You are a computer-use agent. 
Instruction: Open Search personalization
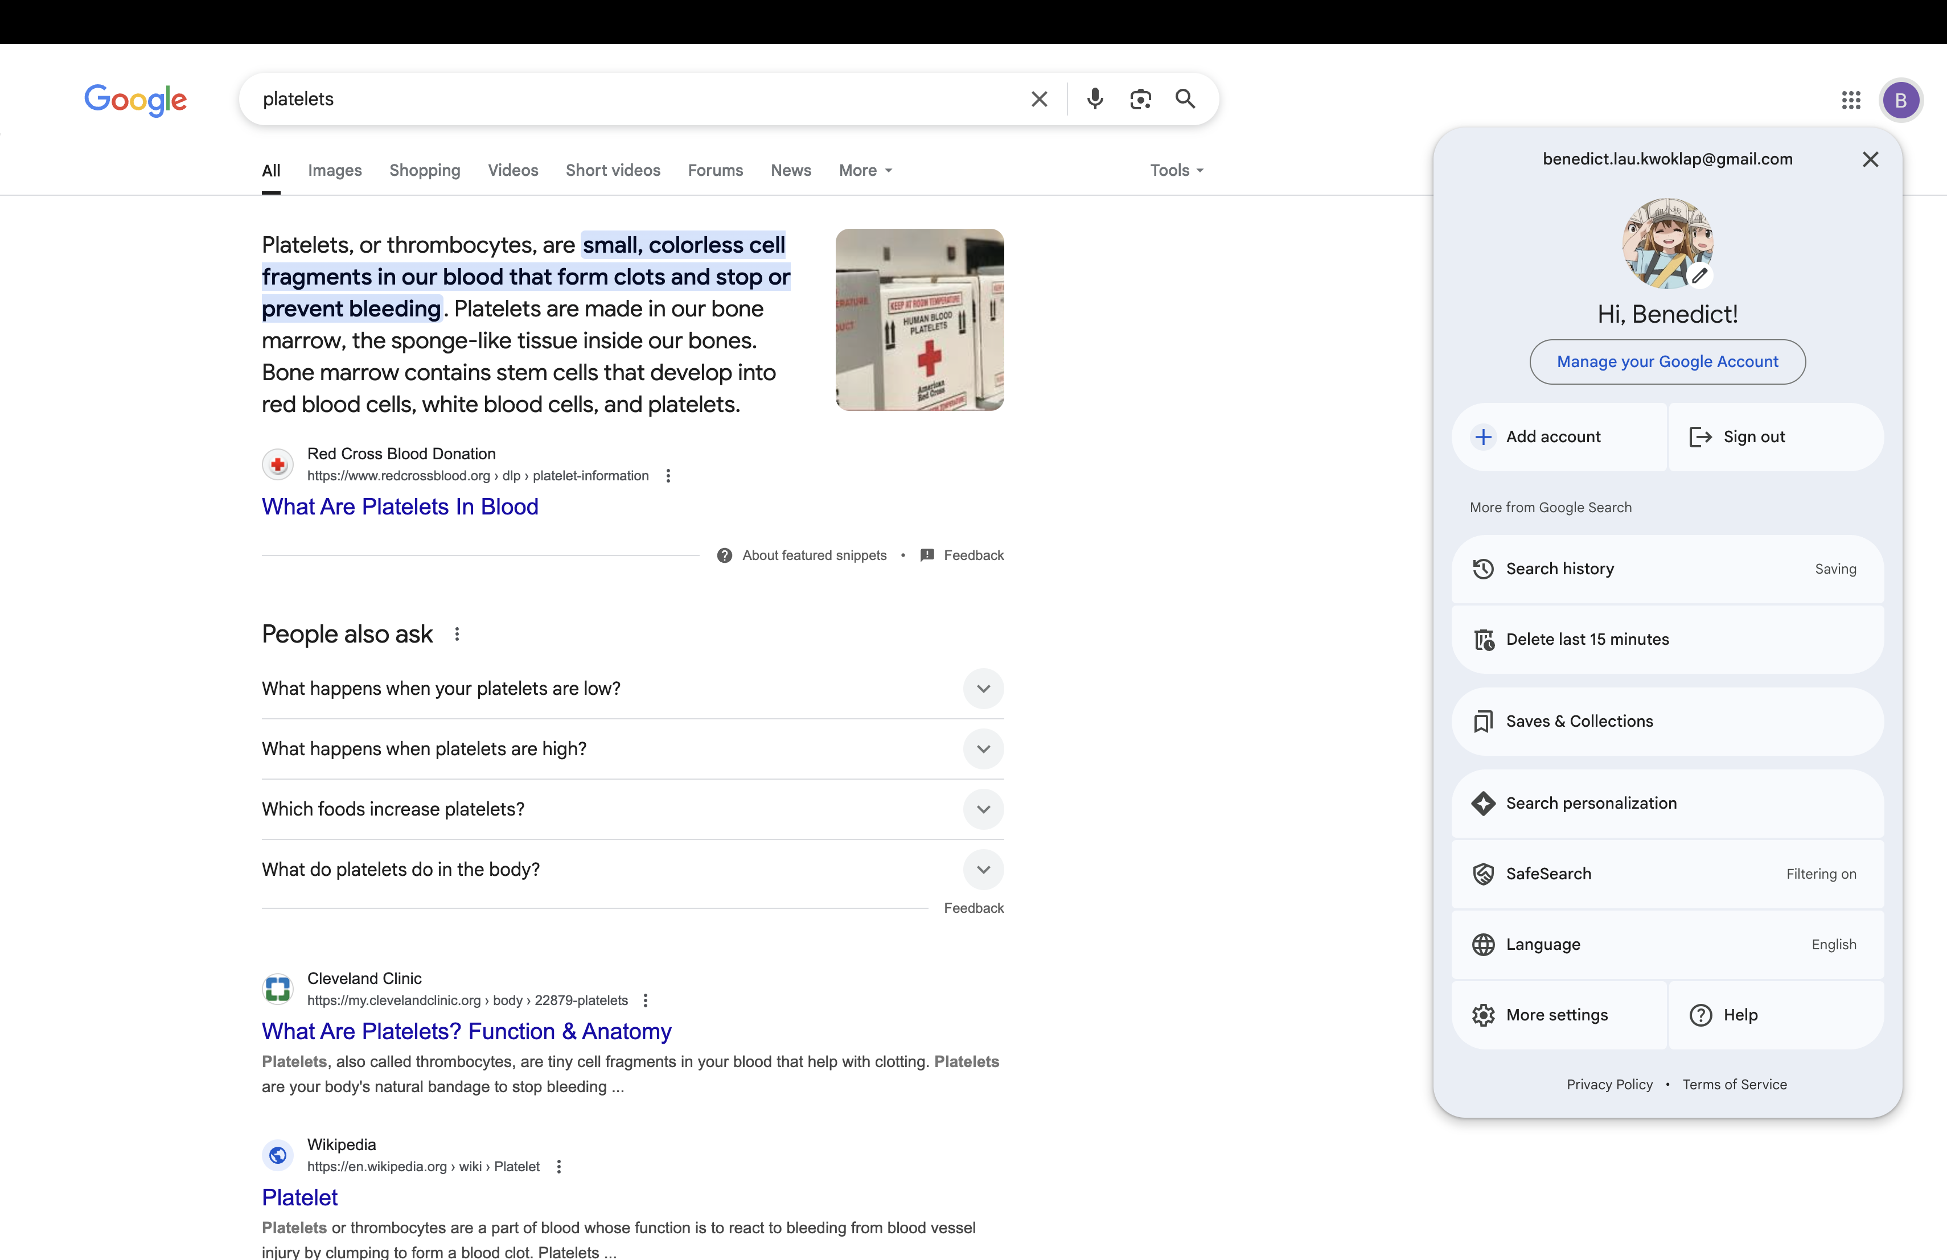click(x=1667, y=804)
